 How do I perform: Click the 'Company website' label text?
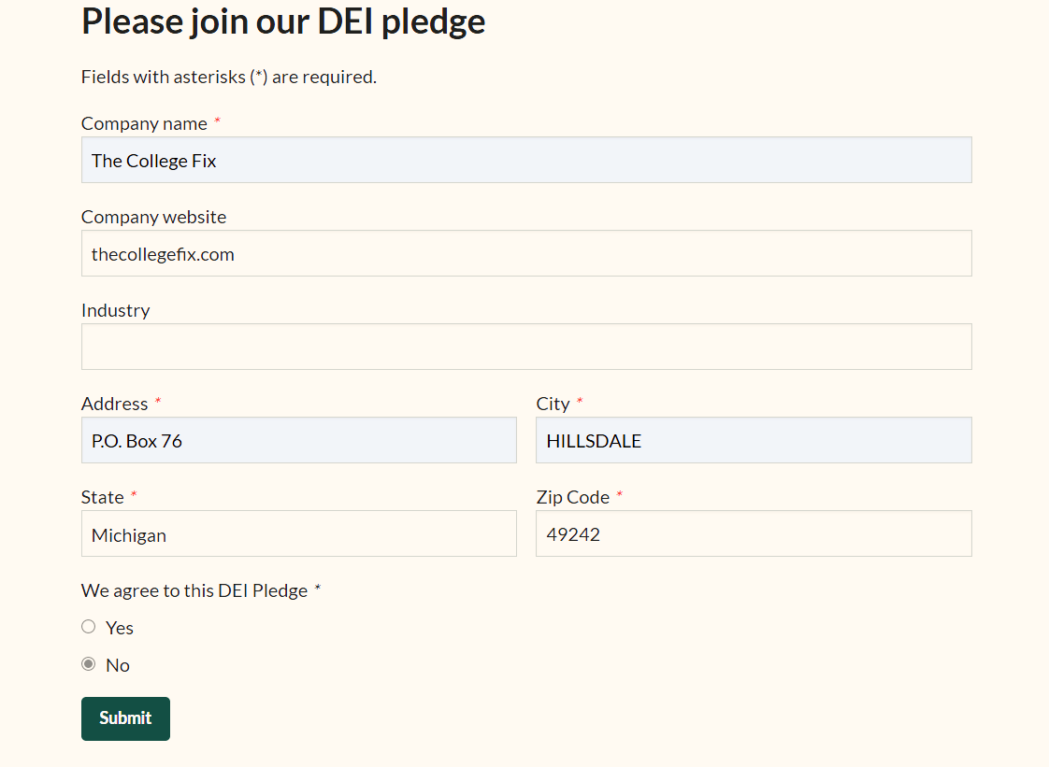(x=154, y=218)
